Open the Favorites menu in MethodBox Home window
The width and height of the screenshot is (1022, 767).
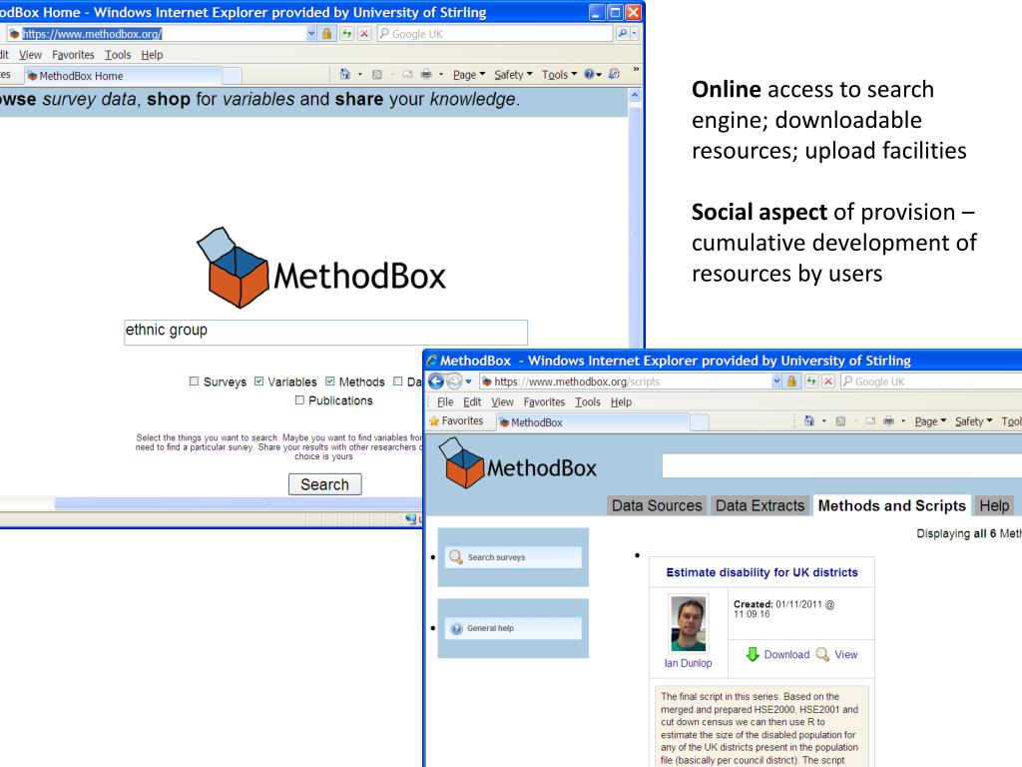pos(73,55)
